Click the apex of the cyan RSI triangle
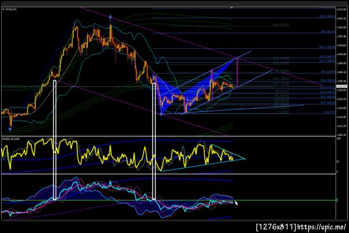Viewport: 349px width, 233px height. [x=245, y=159]
